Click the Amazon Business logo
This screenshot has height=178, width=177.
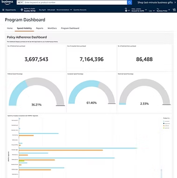7,2
